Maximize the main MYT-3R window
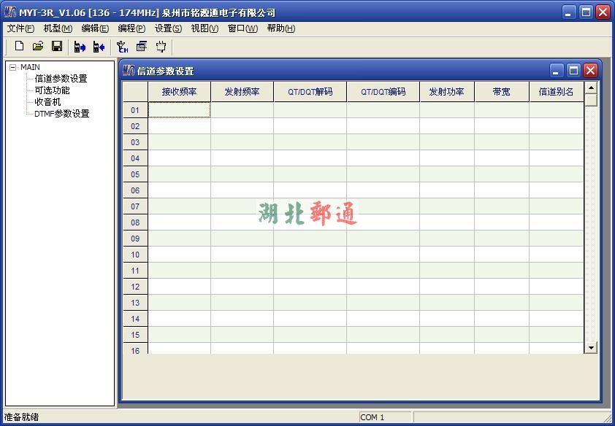Viewport: 615px width, 426px height. [586, 12]
